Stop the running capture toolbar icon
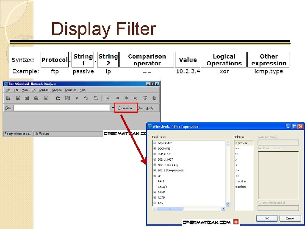305x229 pixels. pyautogui.click(x=36, y=98)
